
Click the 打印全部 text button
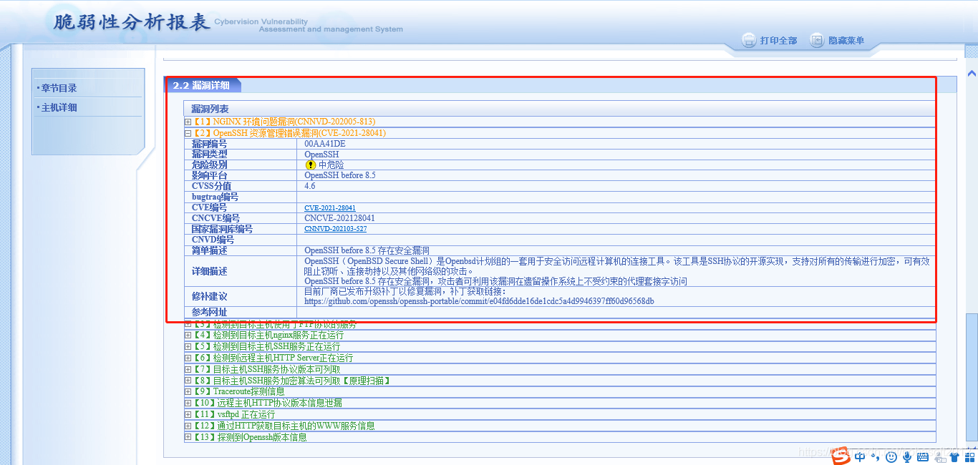[778, 41]
